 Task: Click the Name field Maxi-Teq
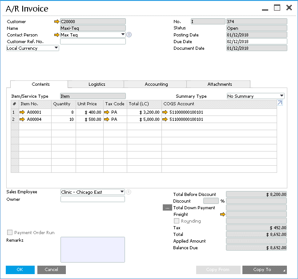tap(93, 28)
